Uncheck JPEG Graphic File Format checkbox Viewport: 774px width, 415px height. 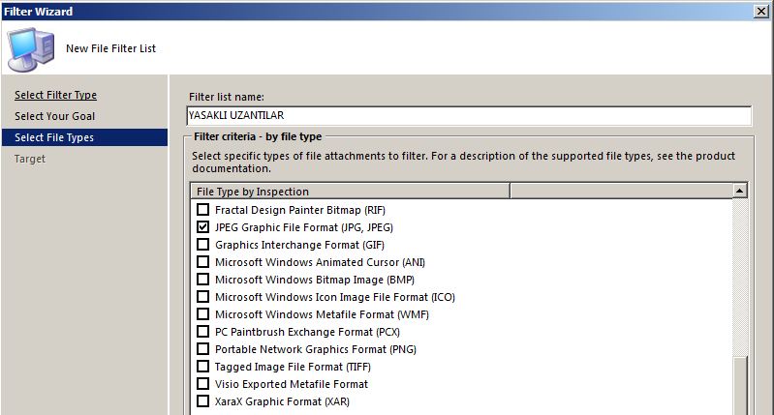pyautogui.click(x=203, y=227)
